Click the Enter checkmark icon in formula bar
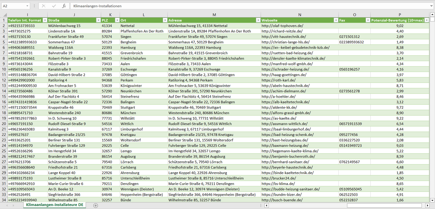The width and height of the screenshot is (435, 209). (54, 6)
